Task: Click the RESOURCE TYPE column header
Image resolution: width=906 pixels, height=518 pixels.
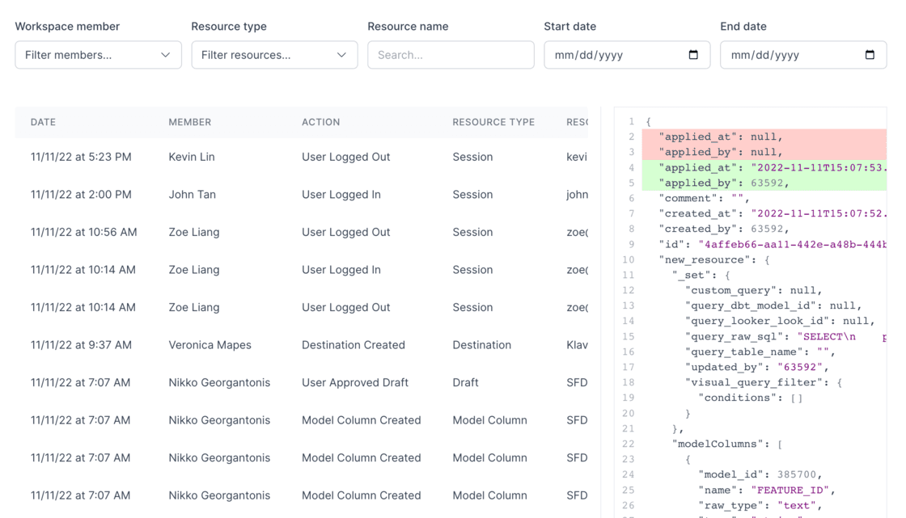Action: tap(493, 122)
